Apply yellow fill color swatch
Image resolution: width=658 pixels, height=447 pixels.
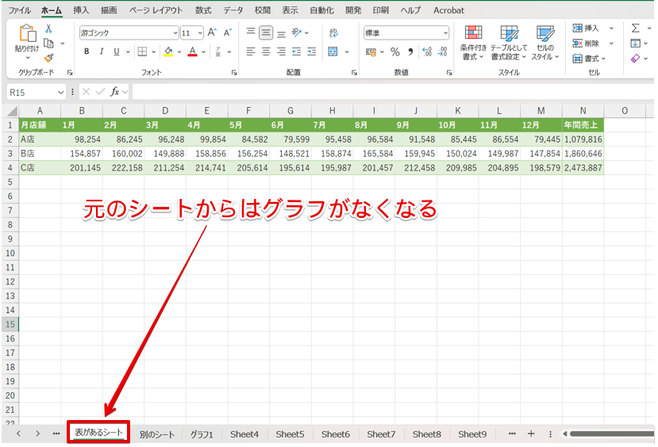[168, 52]
